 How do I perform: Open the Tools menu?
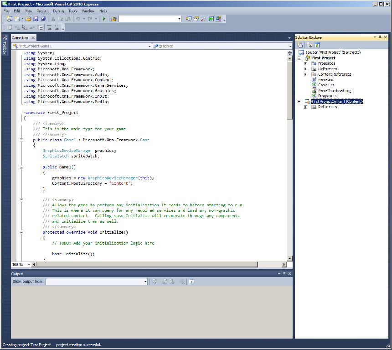coord(73,11)
